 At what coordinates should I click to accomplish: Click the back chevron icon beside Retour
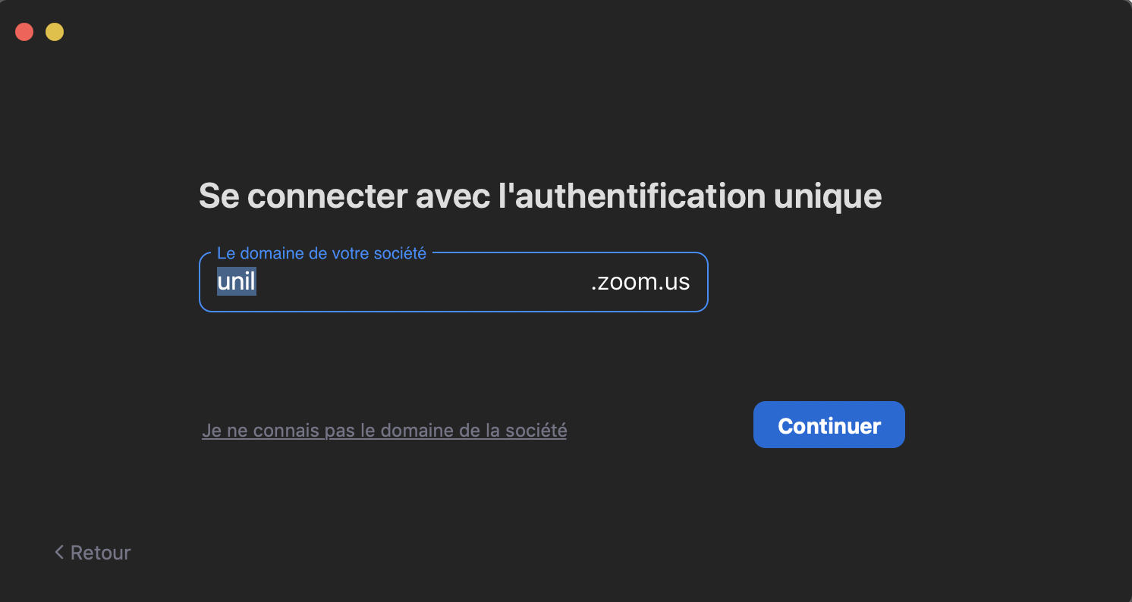point(58,552)
